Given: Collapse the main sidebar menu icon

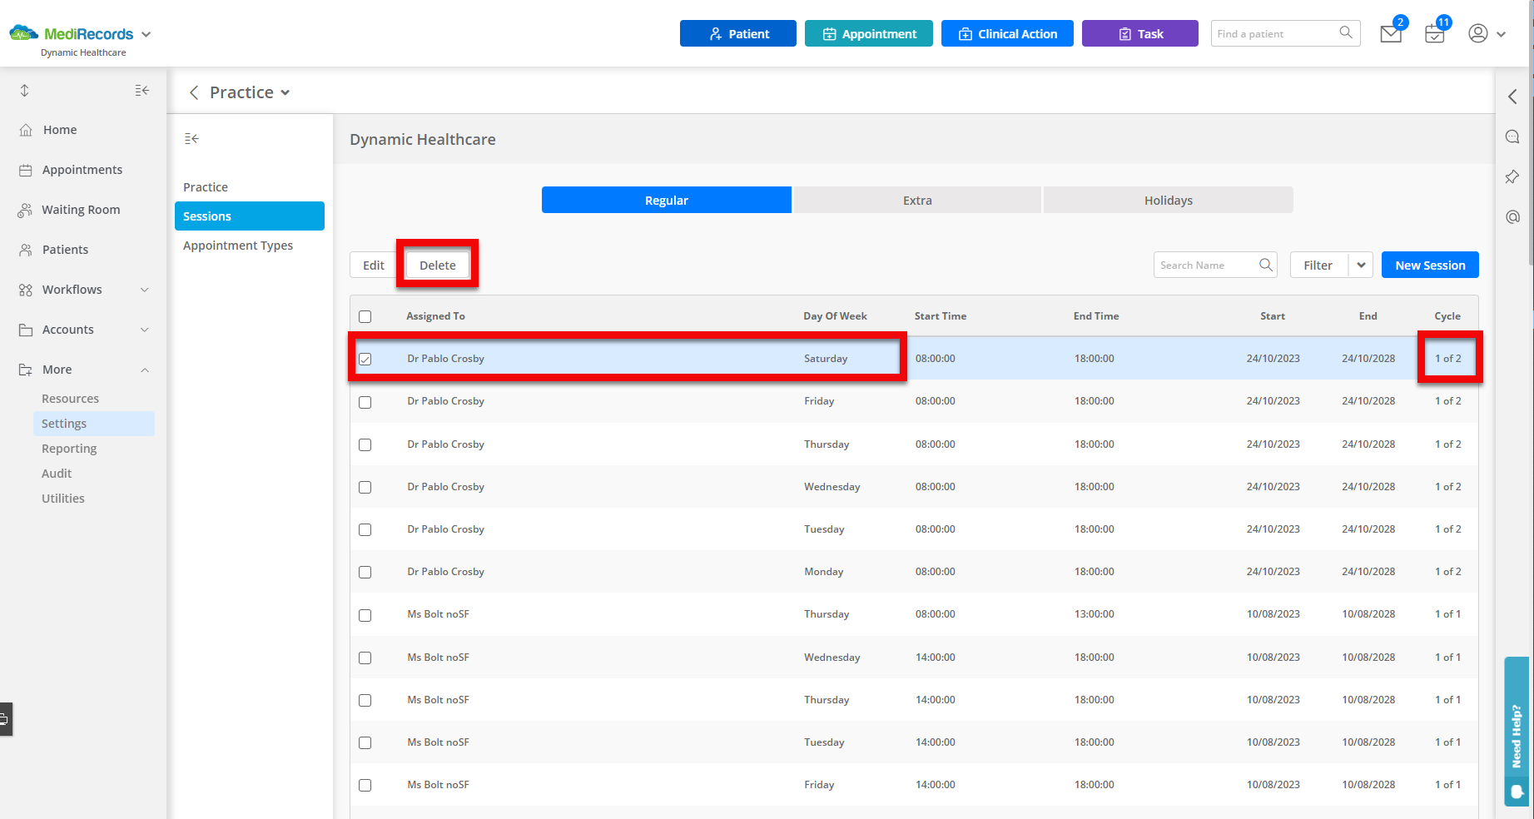Looking at the screenshot, I should (142, 90).
